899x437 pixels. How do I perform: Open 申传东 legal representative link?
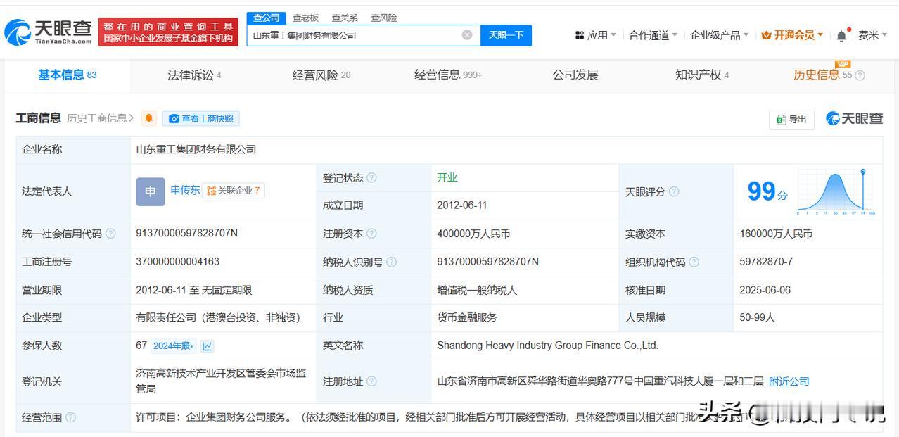185,190
